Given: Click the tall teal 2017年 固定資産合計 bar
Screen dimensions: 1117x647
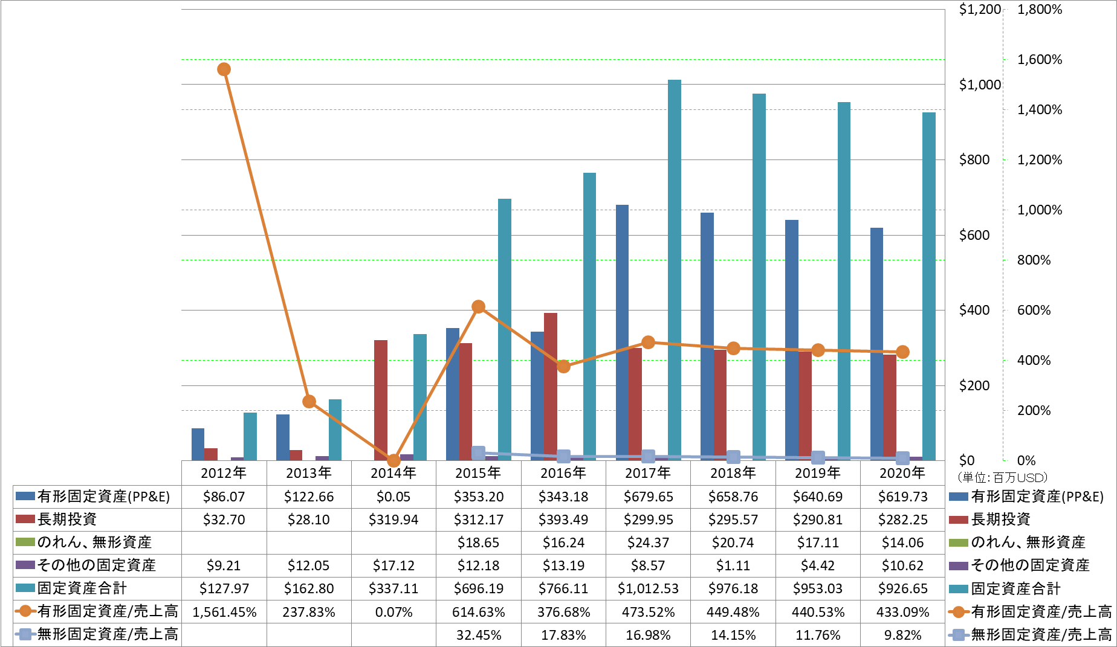Looking at the screenshot, I should (x=675, y=270).
